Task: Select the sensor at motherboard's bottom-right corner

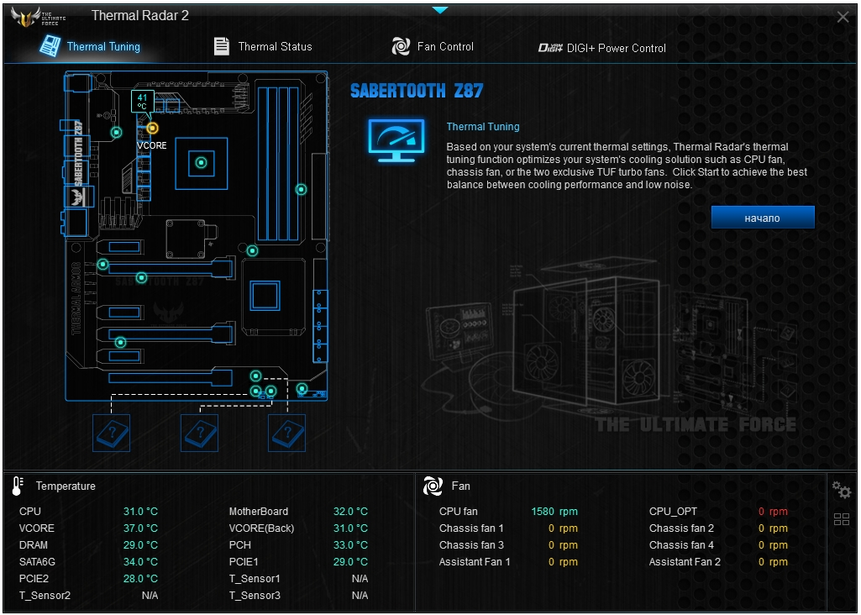Action: click(302, 389)
